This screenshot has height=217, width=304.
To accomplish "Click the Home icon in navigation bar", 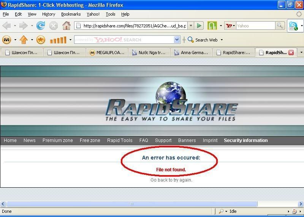I will tap(66, 26).
